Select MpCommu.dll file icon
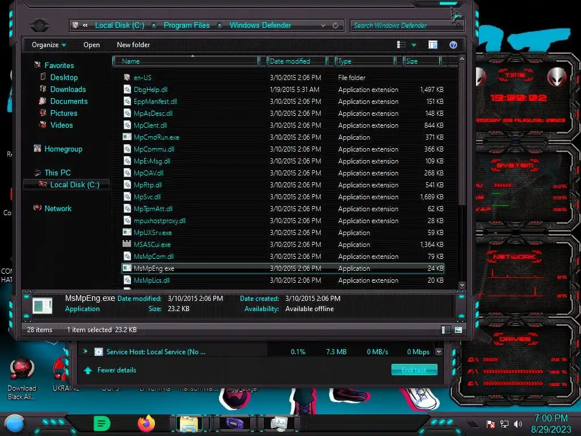Image resolution: width=581 pixels, height=436 pixels. pos(127,149)
